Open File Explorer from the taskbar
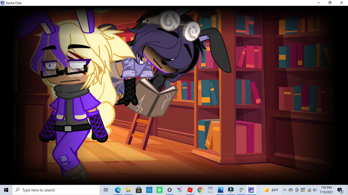 click(x=128, y=190)
